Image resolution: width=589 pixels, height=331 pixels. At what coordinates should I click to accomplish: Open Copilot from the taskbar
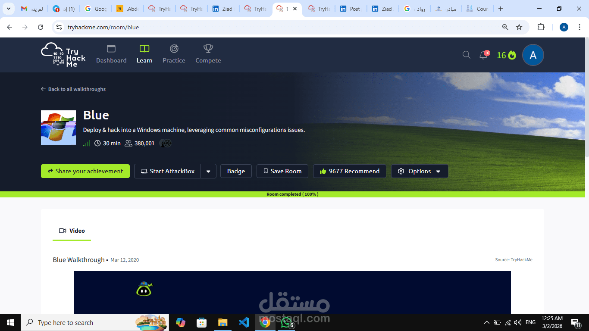[x=181, y=322]
